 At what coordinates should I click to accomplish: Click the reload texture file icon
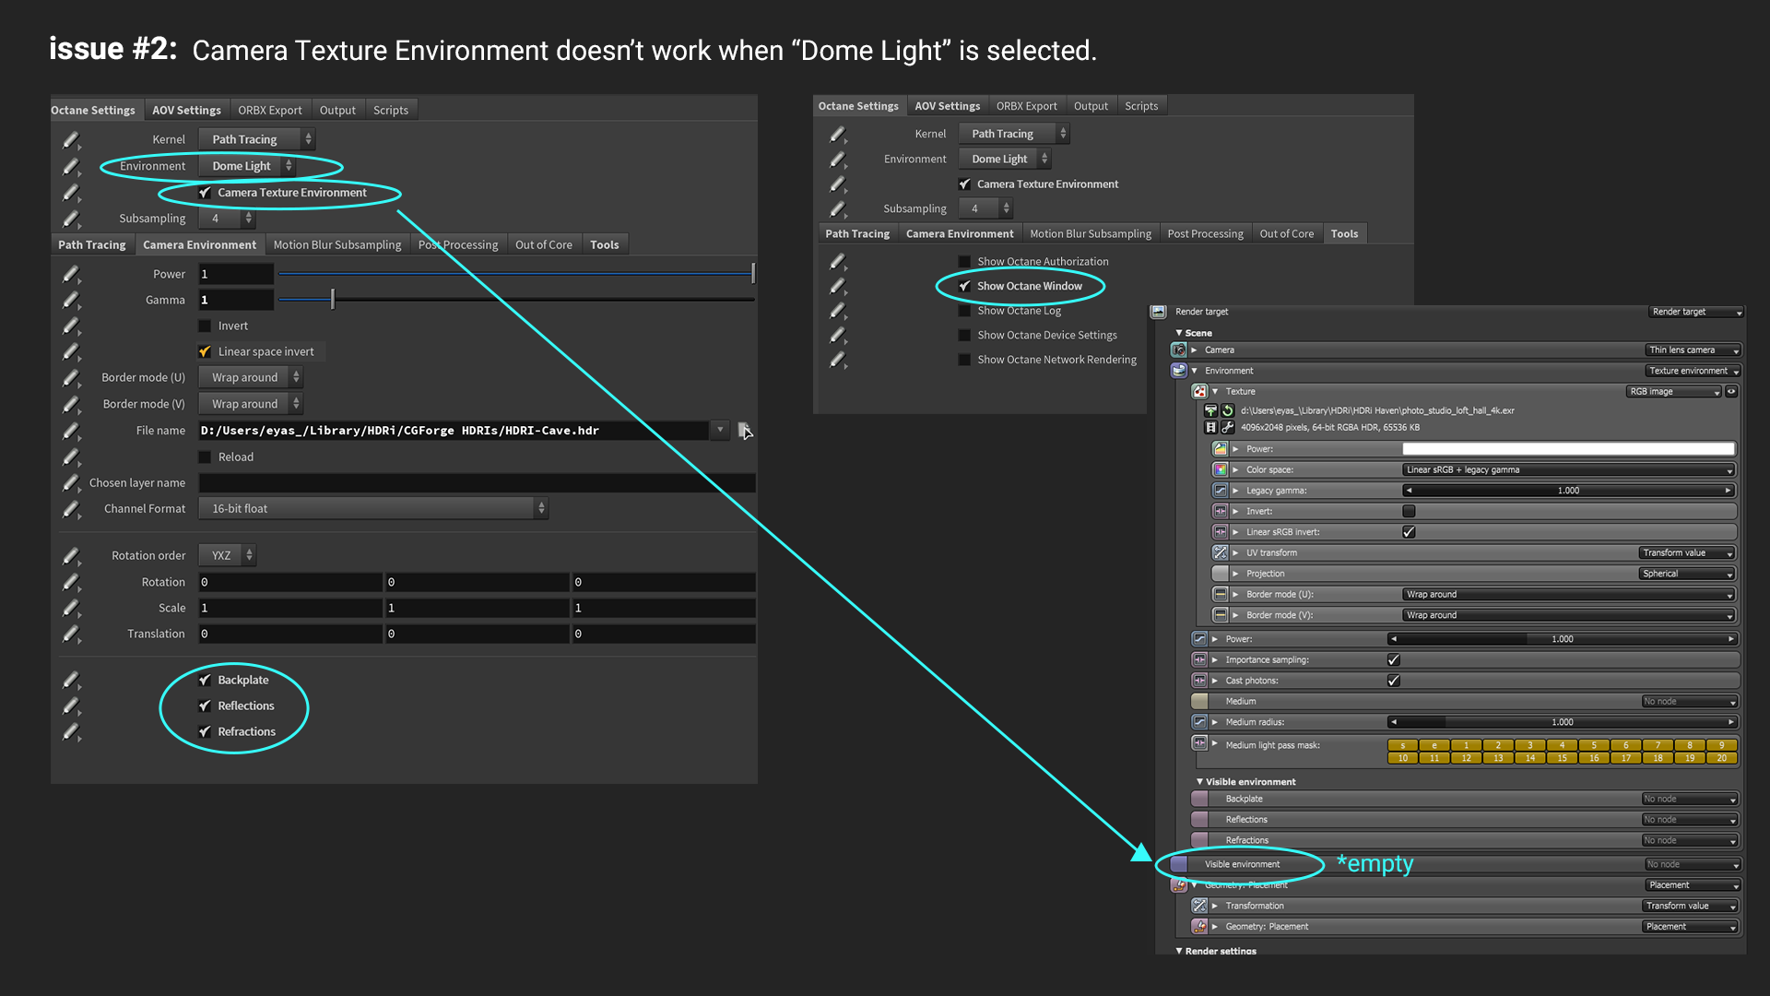1227,410
